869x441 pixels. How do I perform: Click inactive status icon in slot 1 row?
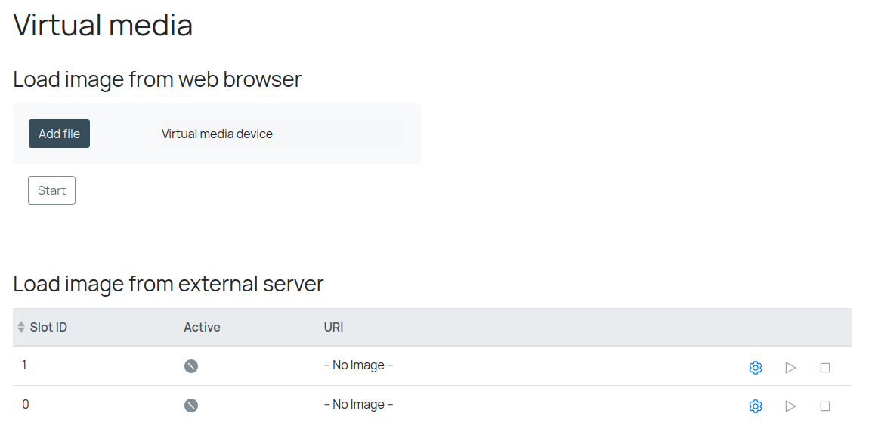(x=191, y=366)
